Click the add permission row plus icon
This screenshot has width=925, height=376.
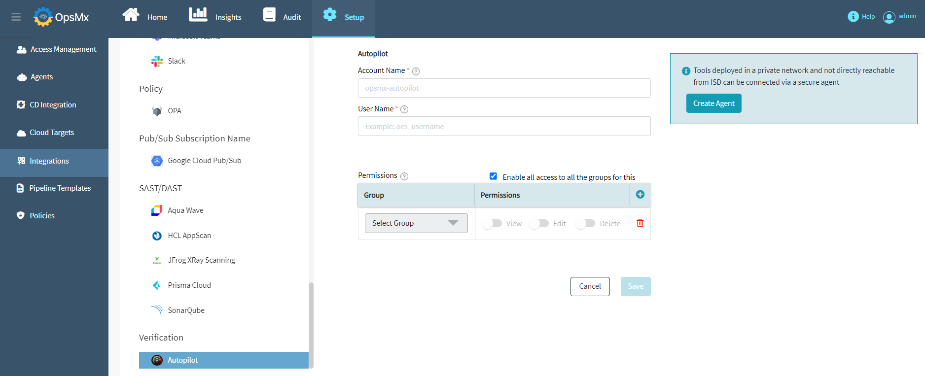click(640, 195)
